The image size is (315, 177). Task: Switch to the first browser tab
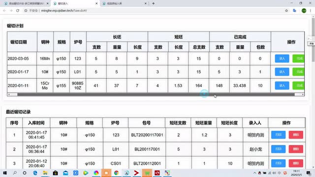tap(26, 3)
